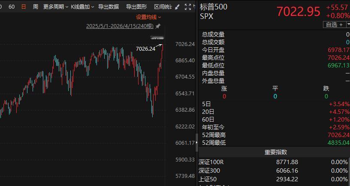This screenshot has width=350, height=186.
Task: Click the 20日 +4.57% change value
Action: 339,112
